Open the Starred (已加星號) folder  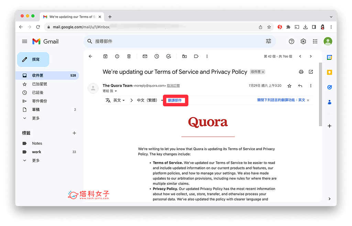pyautogui.click(x=47, y=84)
